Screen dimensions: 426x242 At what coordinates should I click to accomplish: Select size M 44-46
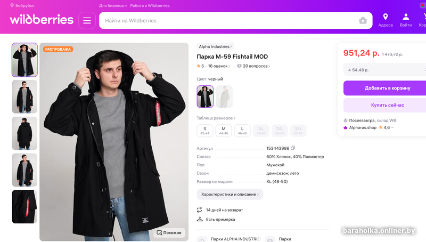[223, 131]
